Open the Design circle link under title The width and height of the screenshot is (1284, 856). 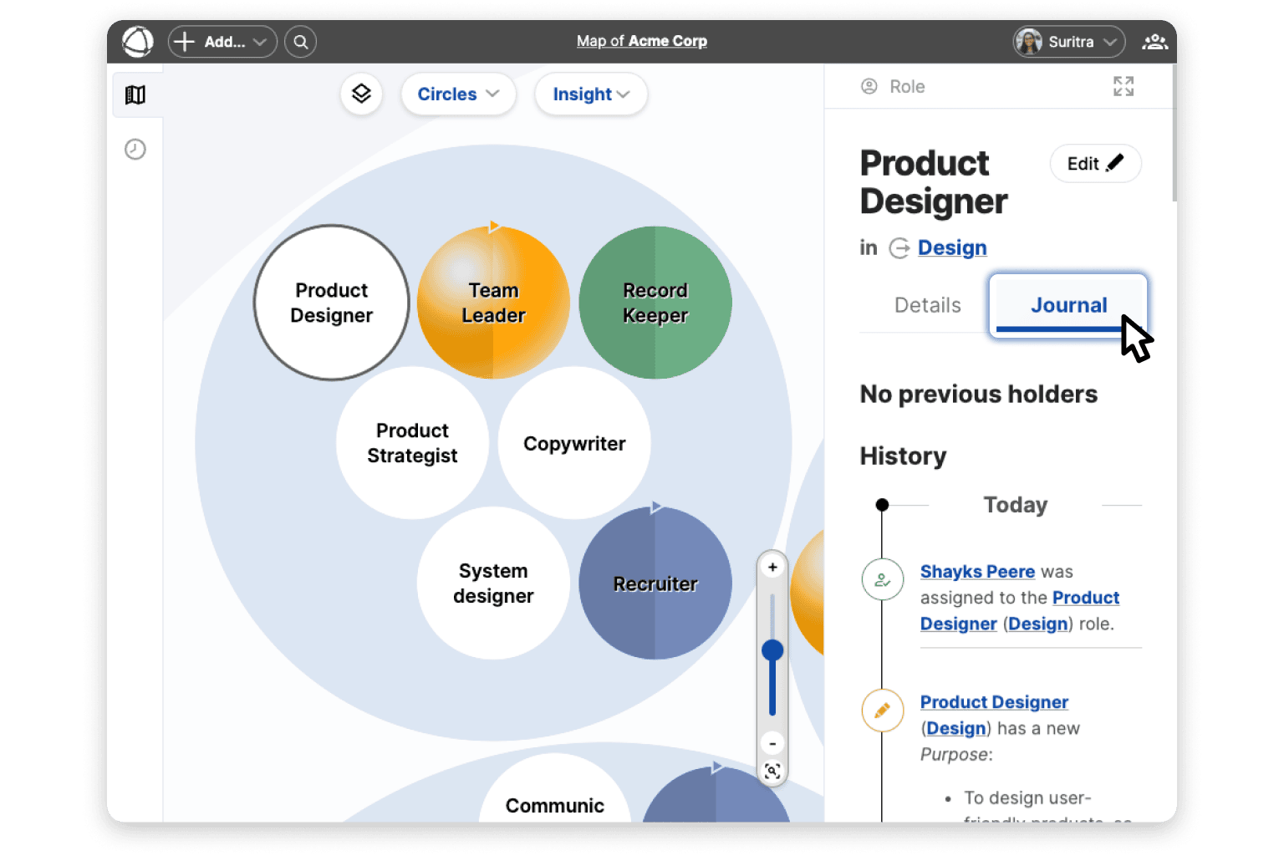point(952,247)
